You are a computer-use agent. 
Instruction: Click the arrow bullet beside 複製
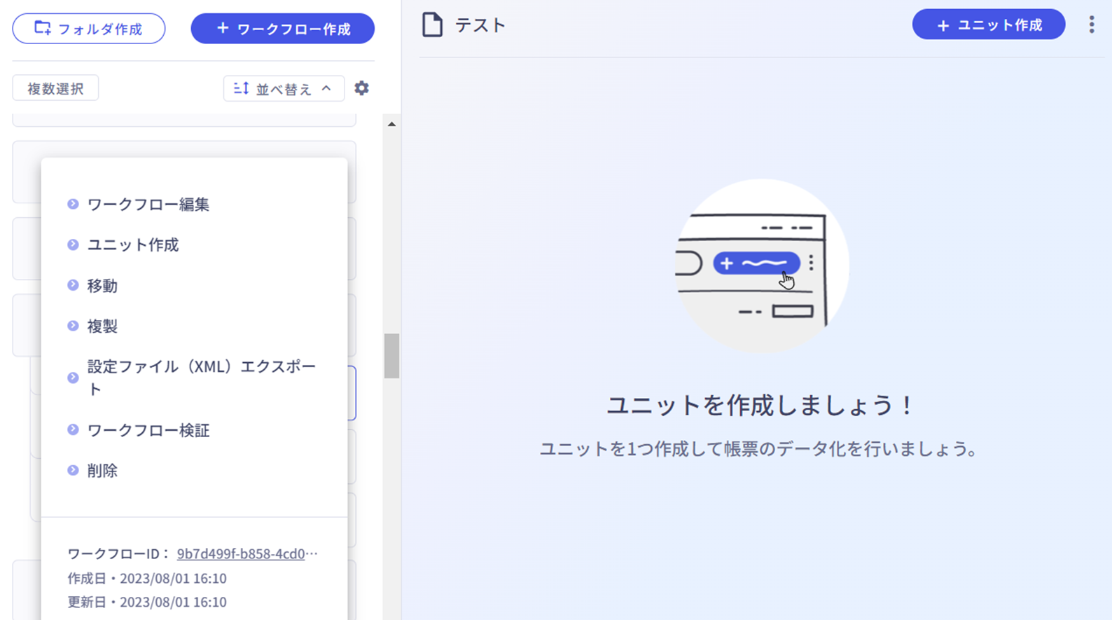tap(73, 326)
